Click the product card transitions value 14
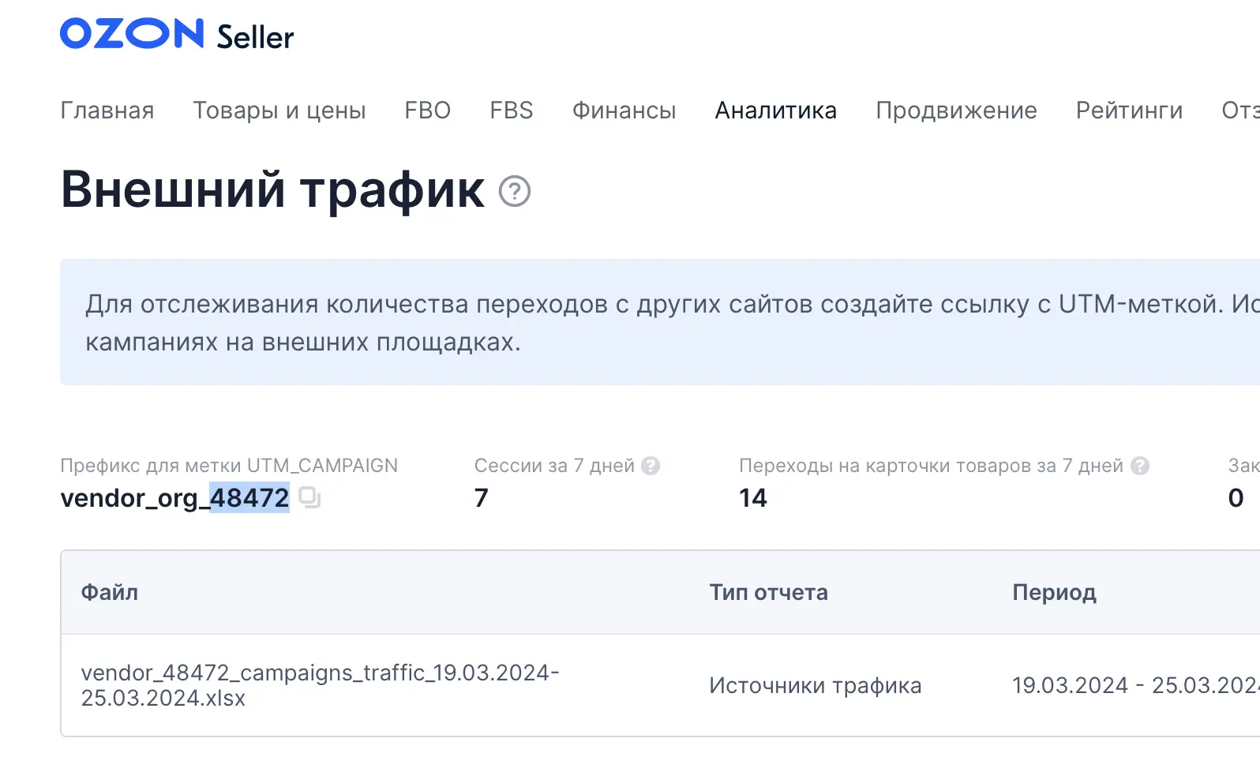 pyautogui.click(x=753, y=498)
